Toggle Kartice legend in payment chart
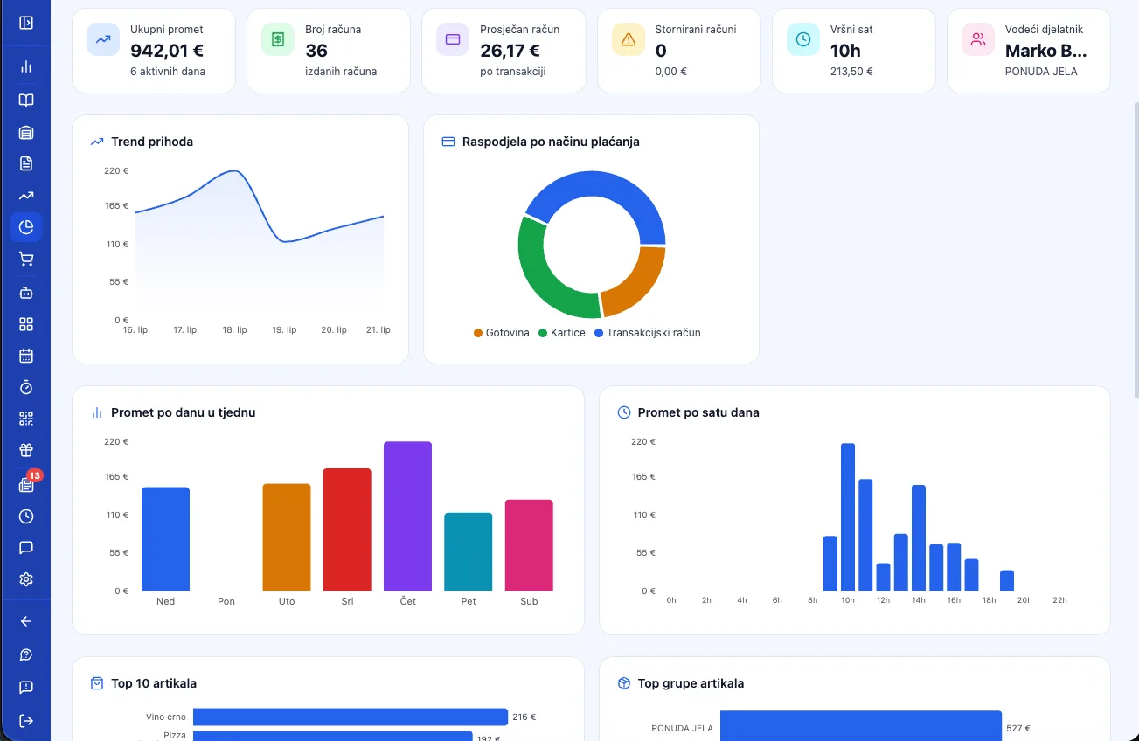Viewport: 1139px width, 741px height. click(562, 333)
